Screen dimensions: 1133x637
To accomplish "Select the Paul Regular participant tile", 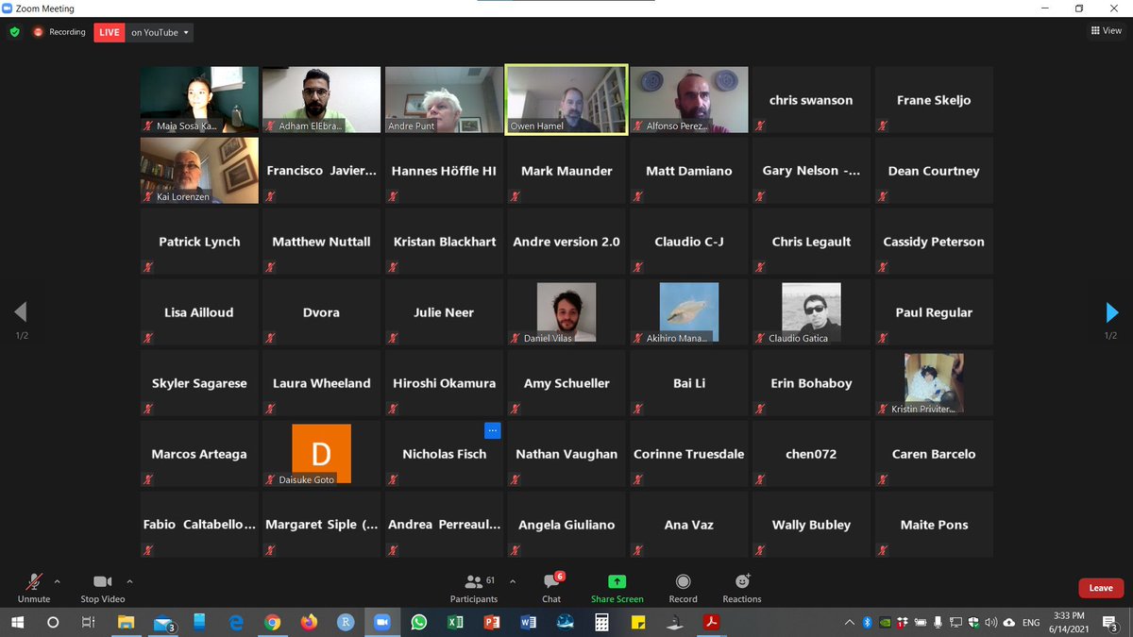I will [933, 312].
